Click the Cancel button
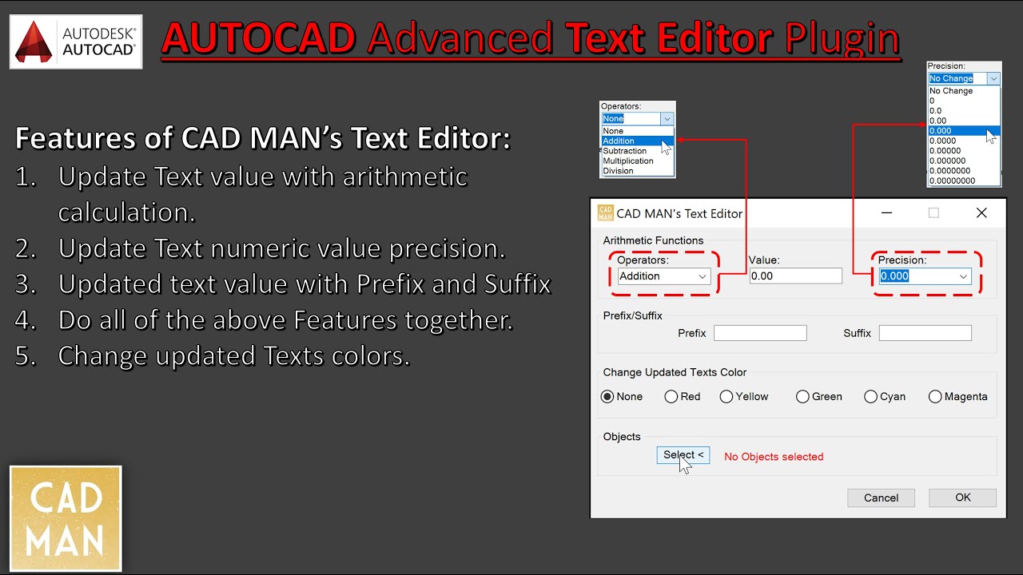The image size is (1023, 575). (881, 498)
